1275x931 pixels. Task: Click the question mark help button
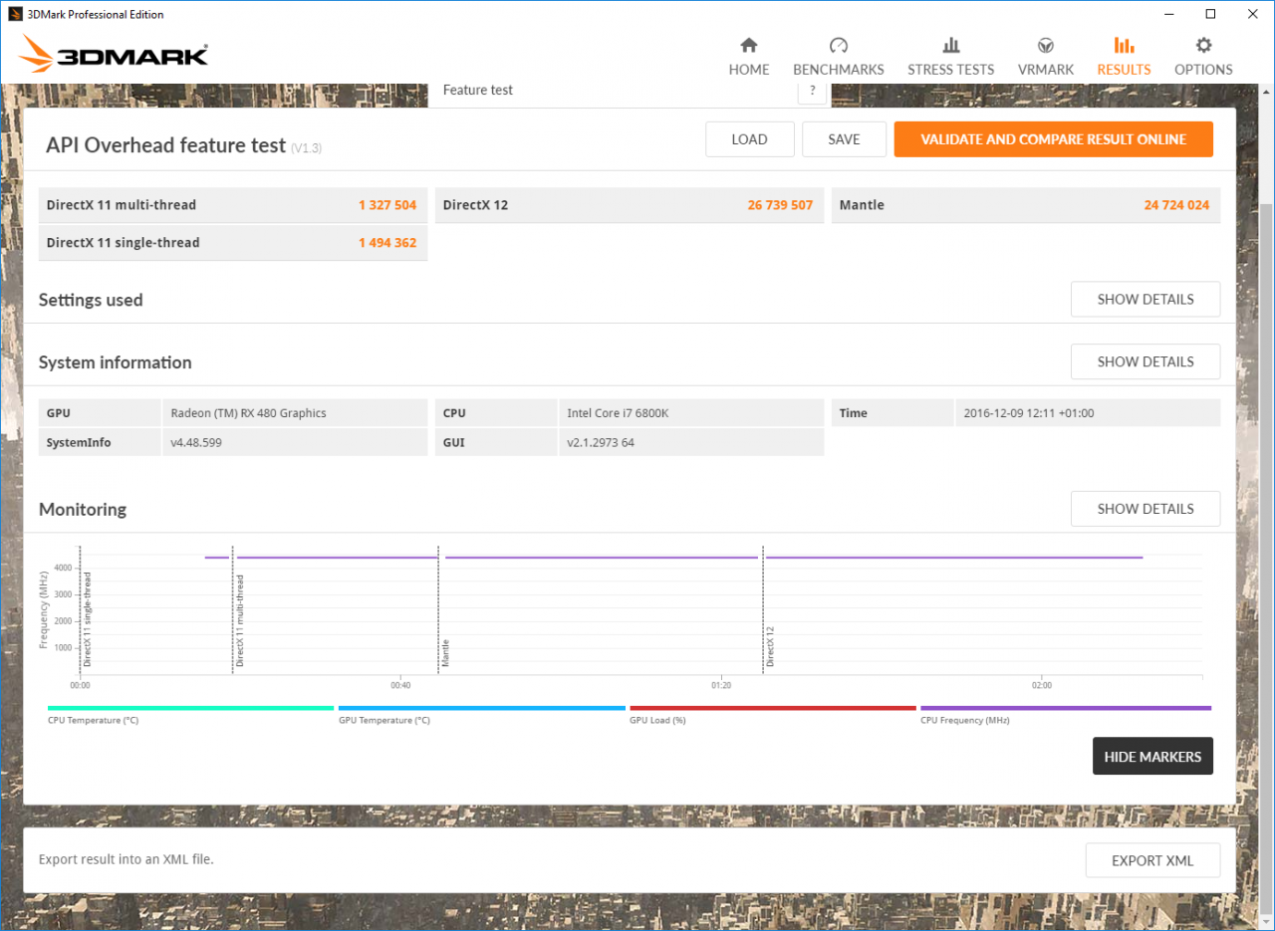click(812, 90)
